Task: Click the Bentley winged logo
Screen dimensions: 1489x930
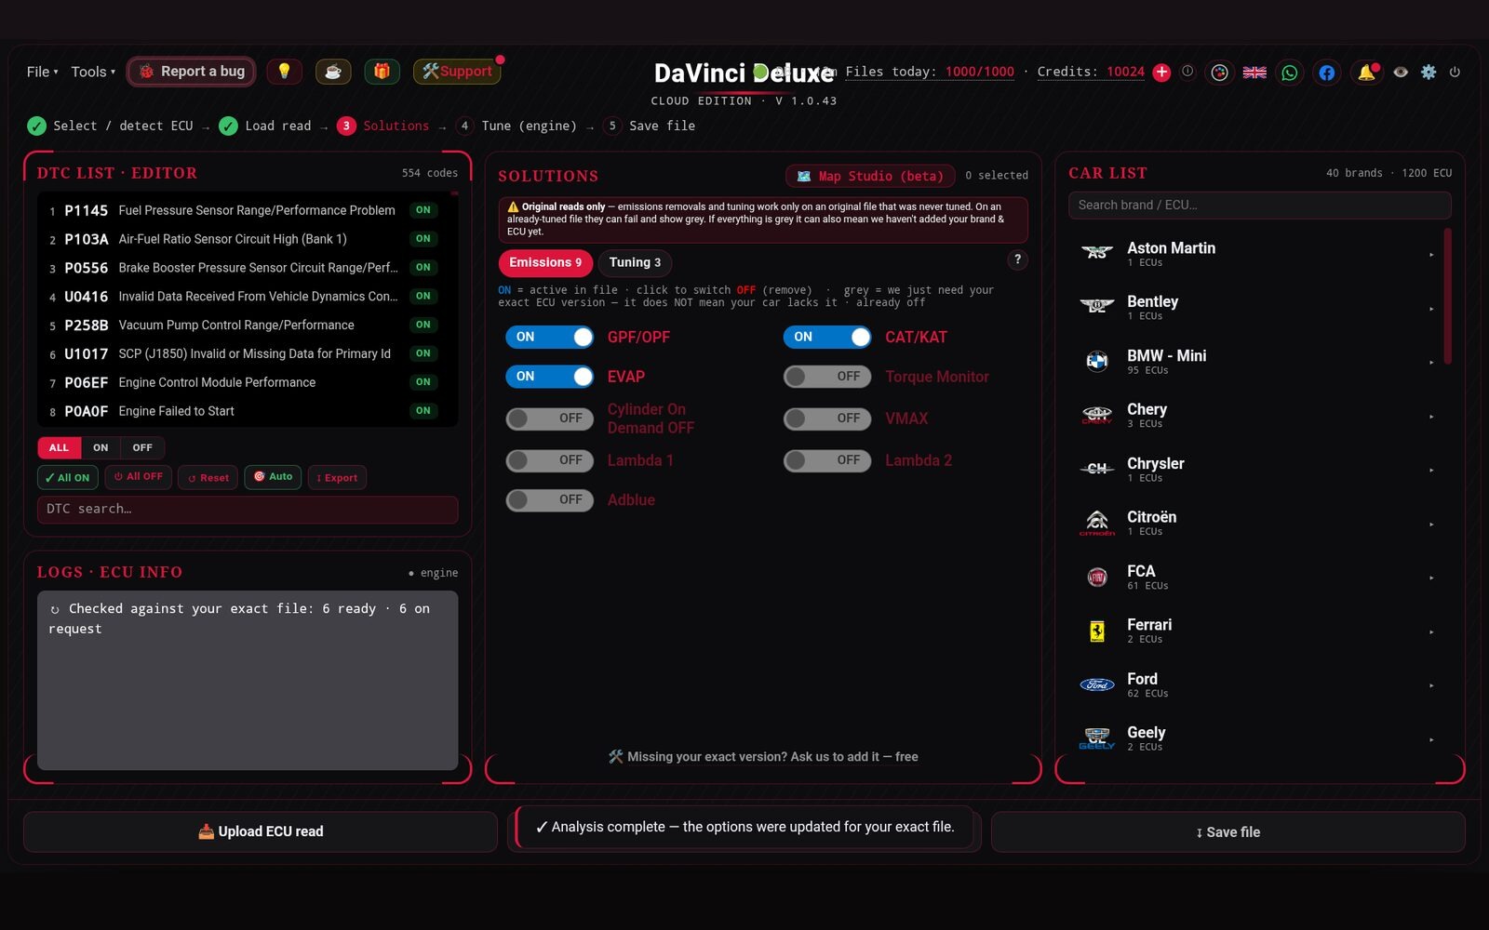Action: [1097, 307]
